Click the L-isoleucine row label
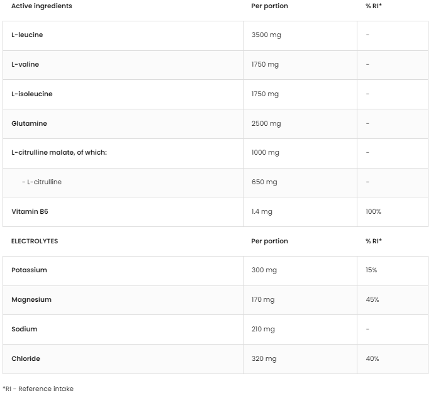The height and width of the screenshot is (393, 431). coord(31,94)
